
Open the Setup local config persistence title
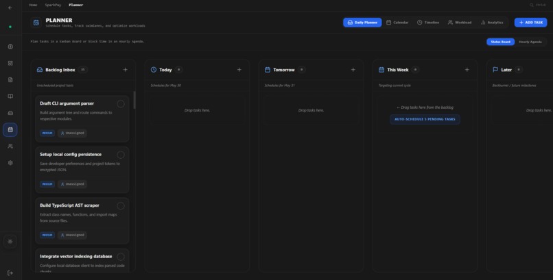tap(71, 155)
